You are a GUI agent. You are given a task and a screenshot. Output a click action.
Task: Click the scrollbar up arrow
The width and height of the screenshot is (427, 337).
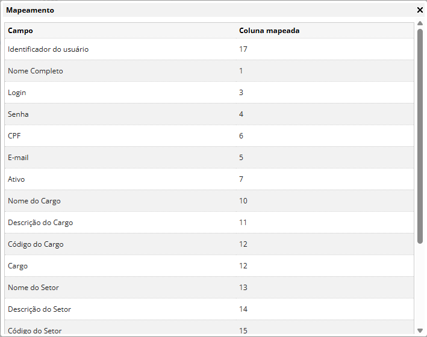click(420, 23)
